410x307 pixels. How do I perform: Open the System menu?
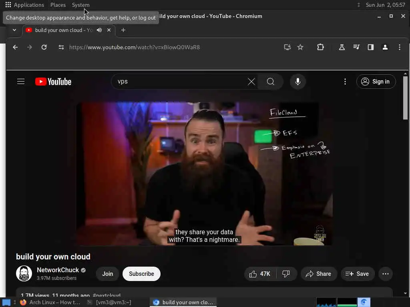click(80, 5)
